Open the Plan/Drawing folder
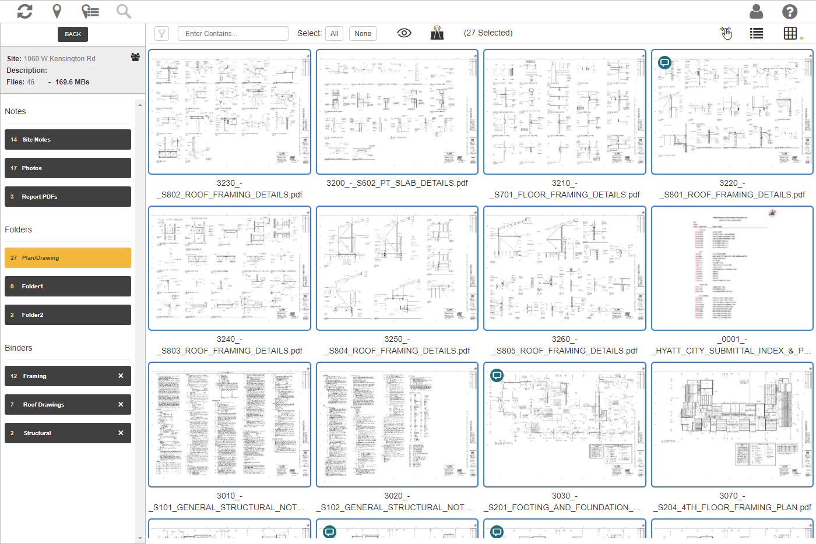 click(68, 258)
